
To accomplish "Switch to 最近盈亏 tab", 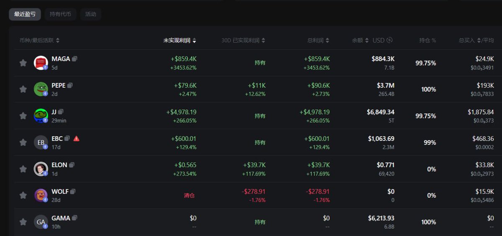I will pos(25,14).
